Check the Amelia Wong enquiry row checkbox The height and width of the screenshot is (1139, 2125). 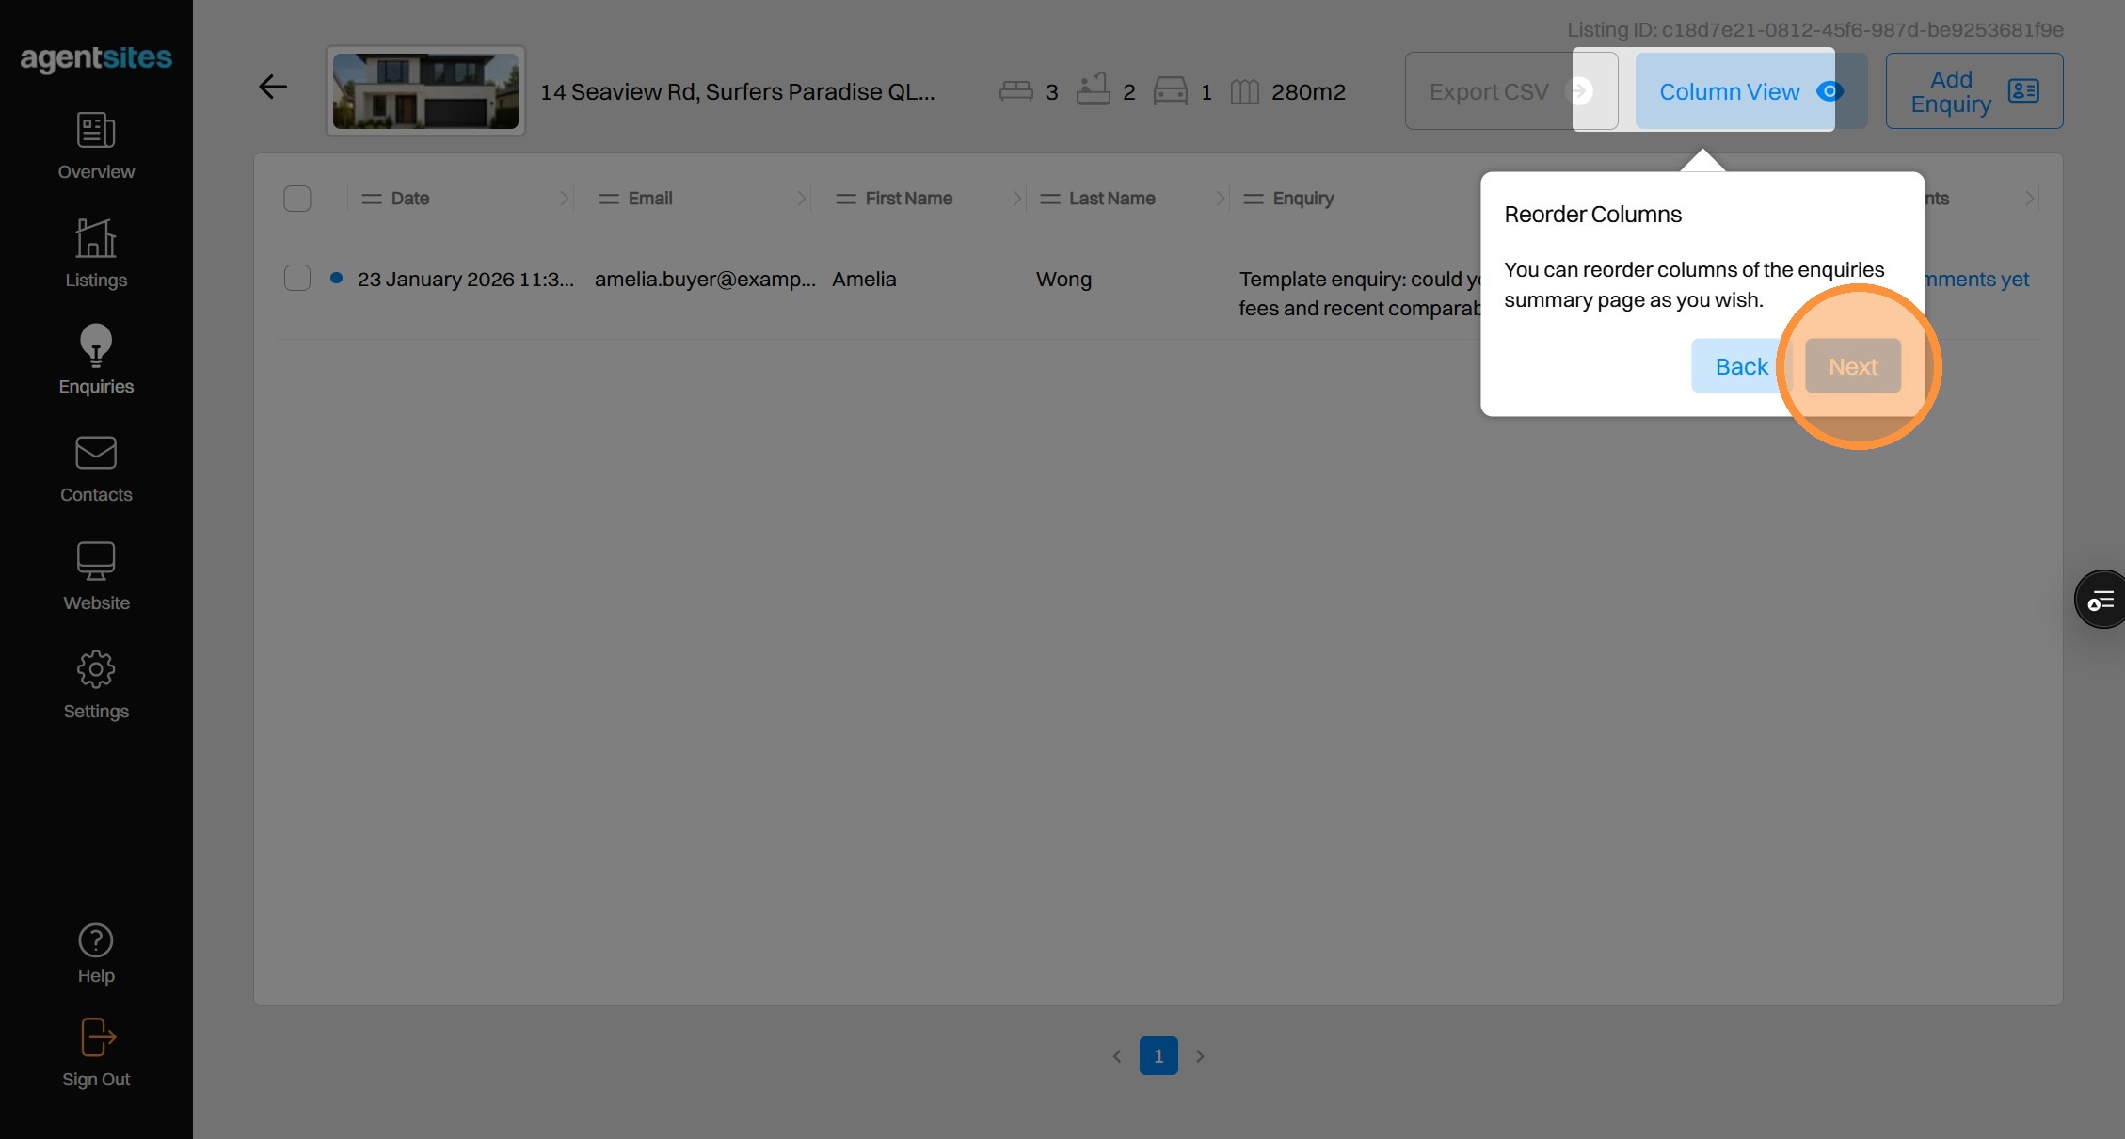(x=297, y=279)
